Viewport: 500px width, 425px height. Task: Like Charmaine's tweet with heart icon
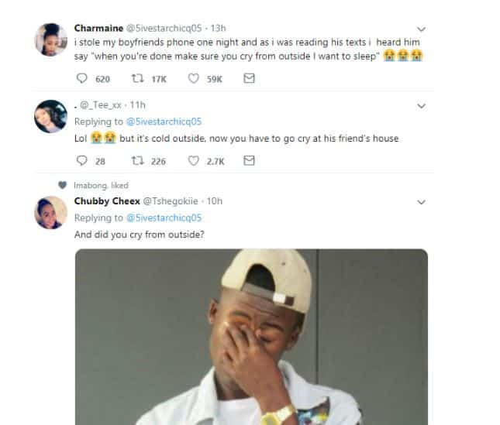click(x=194, y=78)
